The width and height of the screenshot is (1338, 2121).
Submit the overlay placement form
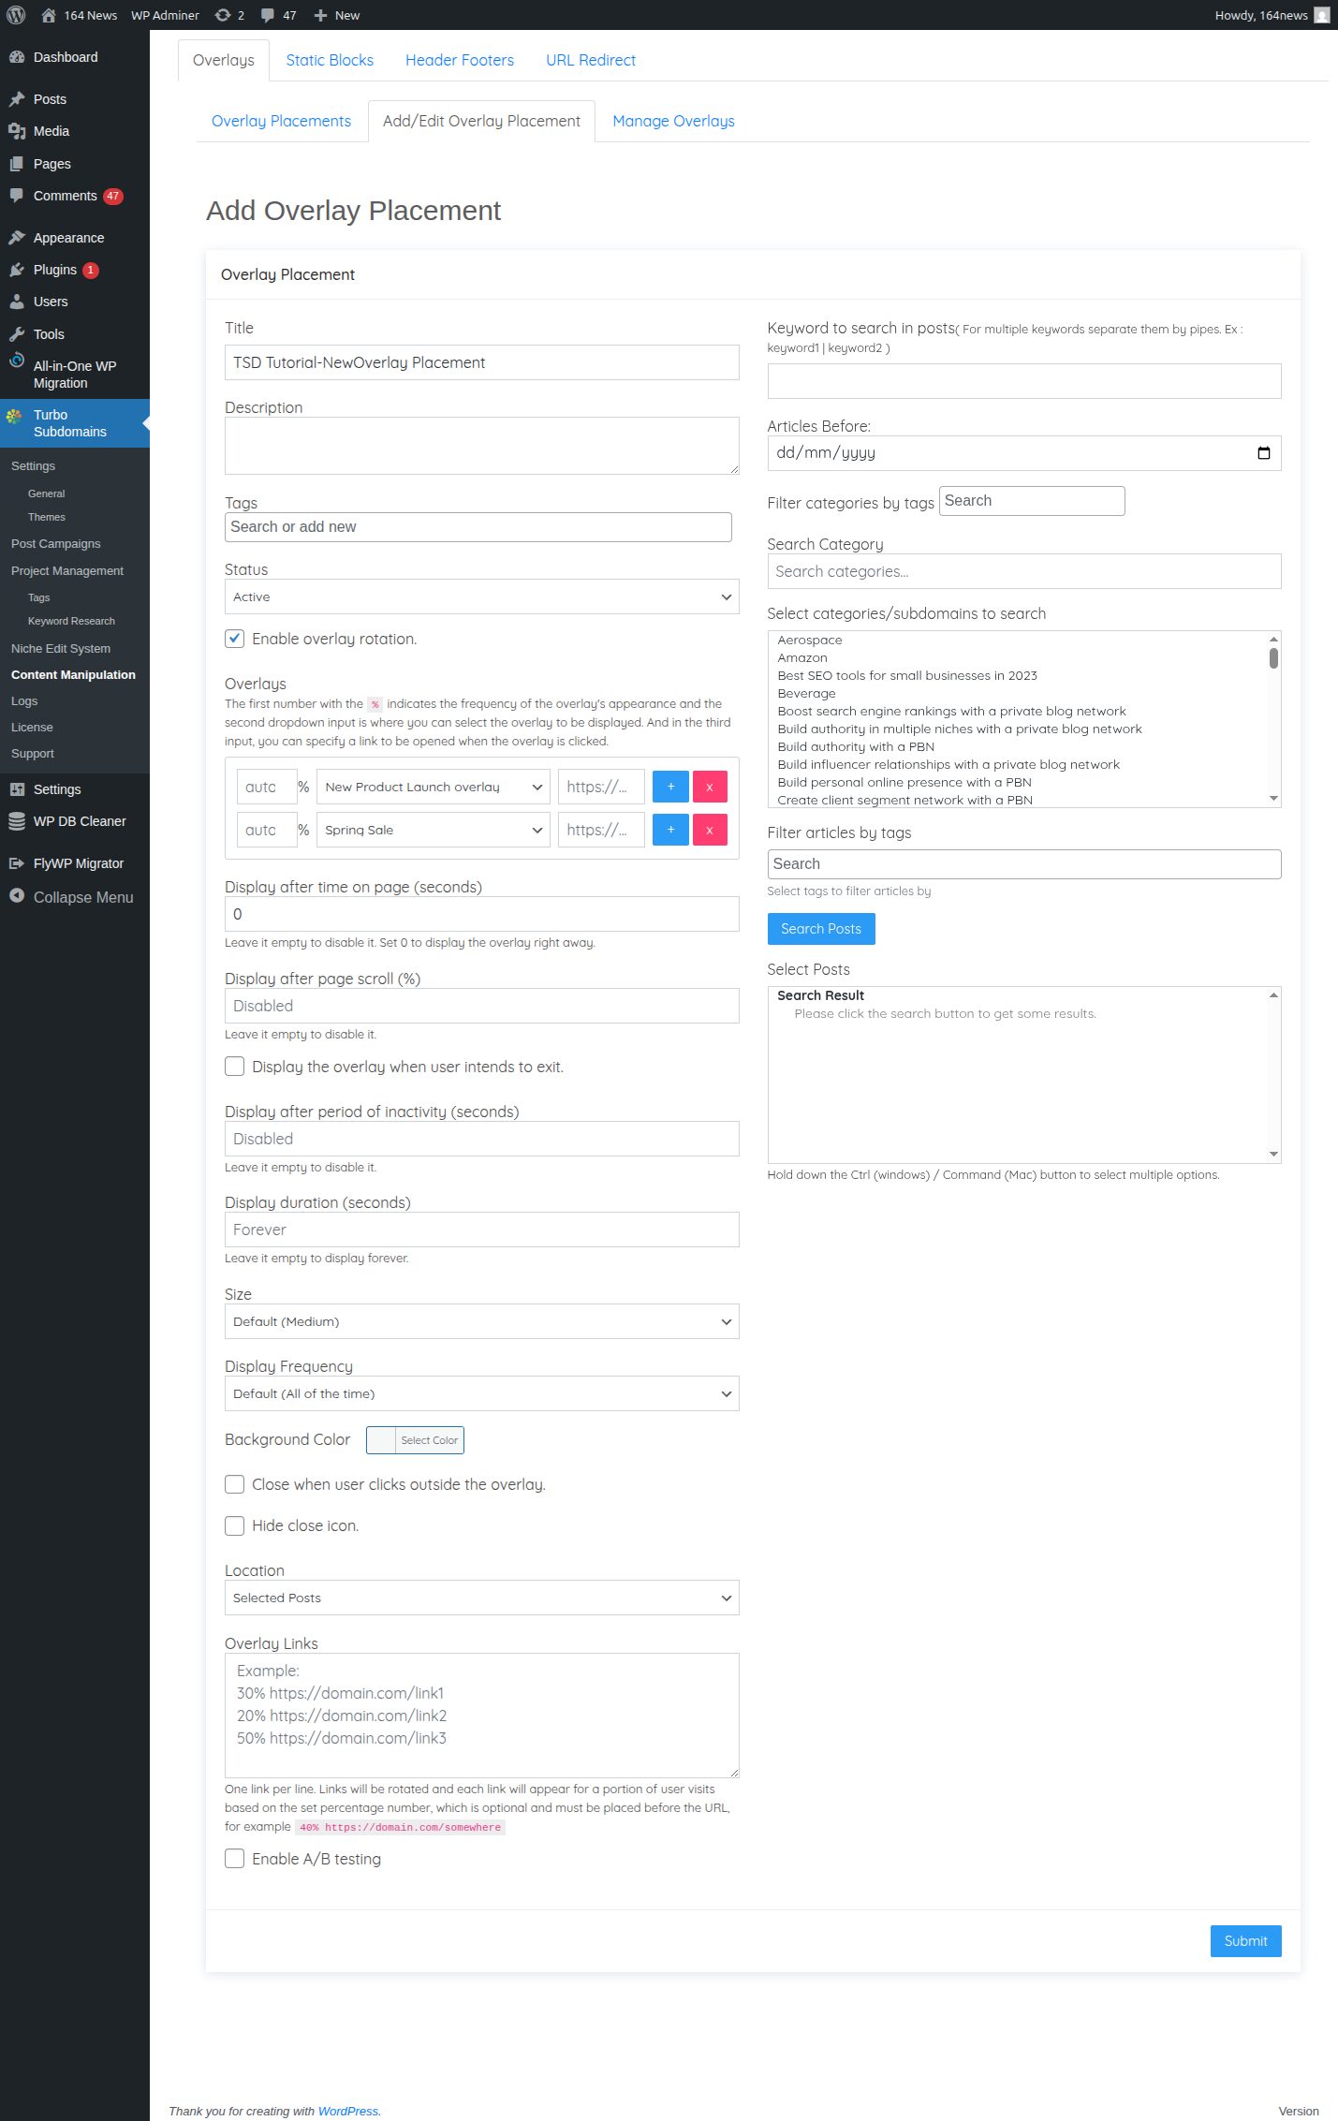pyautogui.click(x=1245, y=1941)
